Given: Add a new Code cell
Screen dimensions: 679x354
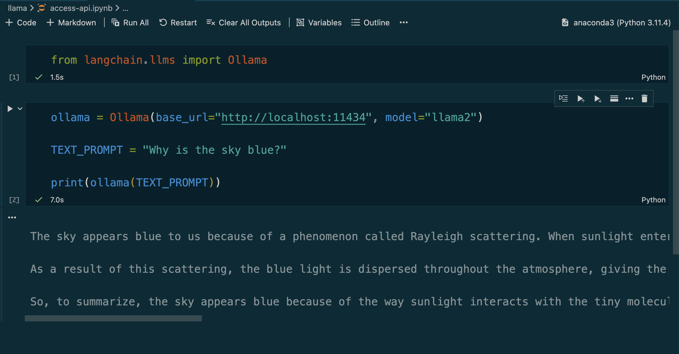Looking at the screenshot, I should click(21, 23).
